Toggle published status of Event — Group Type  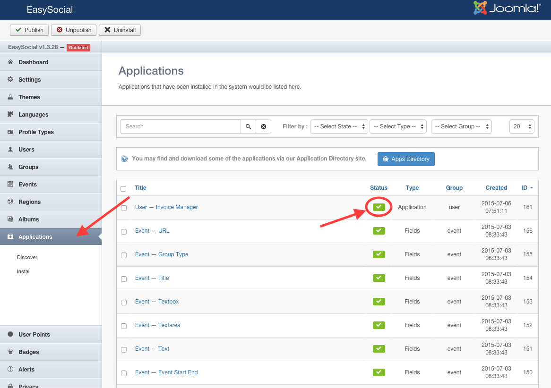379,254
